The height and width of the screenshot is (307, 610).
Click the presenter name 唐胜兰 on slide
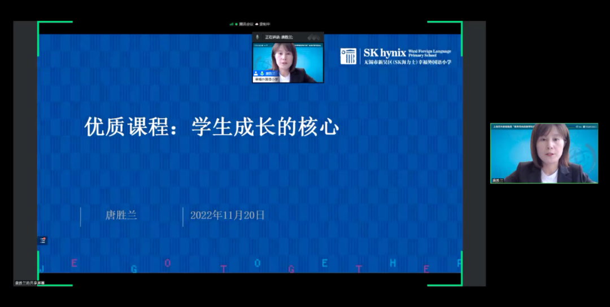pyautogui.click(x=121, y=215)
